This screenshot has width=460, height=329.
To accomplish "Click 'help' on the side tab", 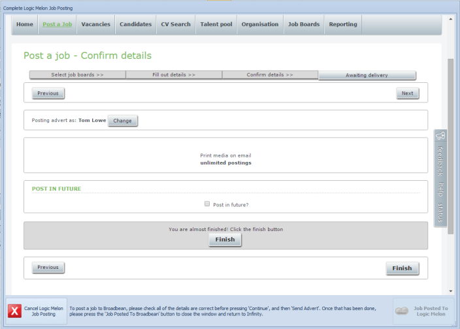I will coord(440,189).
